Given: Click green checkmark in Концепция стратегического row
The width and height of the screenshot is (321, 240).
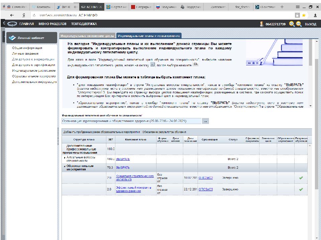Looking at the screenshot, I should [x=301, y=178].
